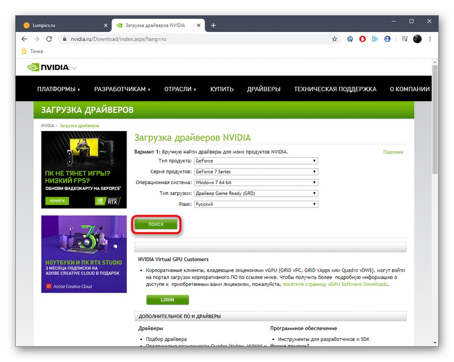Image resolution: width=454 pixels, height=362 pixels.
Task: Click scrollbar up arrow
Action: tap(435, 62)
